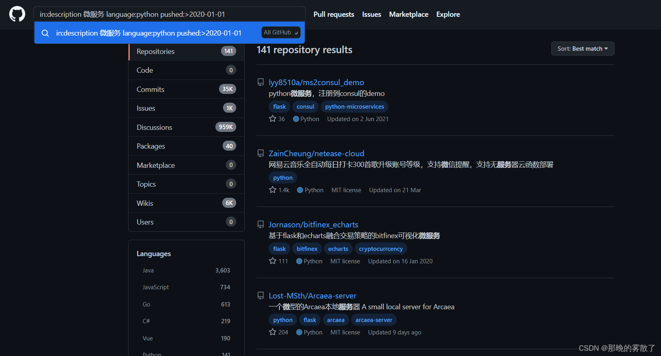This screenshot has width=661, height=356.
Task: Click the cryptocurrcency topic tag
Action: 381,249
